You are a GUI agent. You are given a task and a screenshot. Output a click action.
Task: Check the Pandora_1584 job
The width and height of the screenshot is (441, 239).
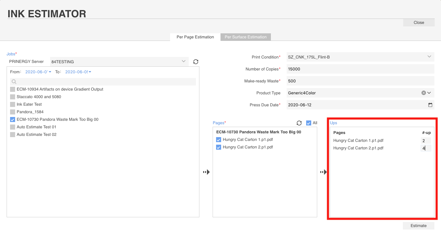click(13, 112)
